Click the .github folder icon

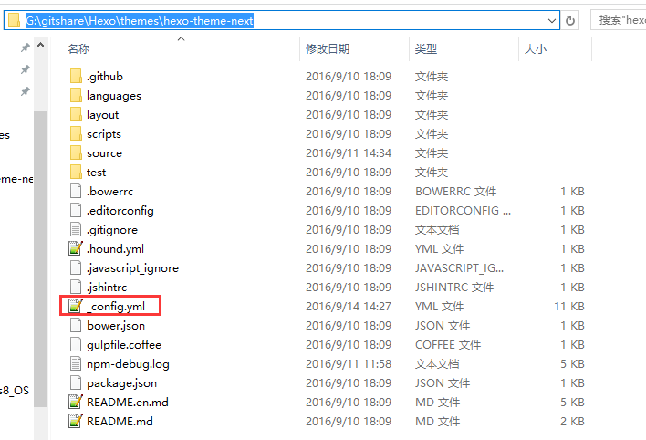(76, 77)
